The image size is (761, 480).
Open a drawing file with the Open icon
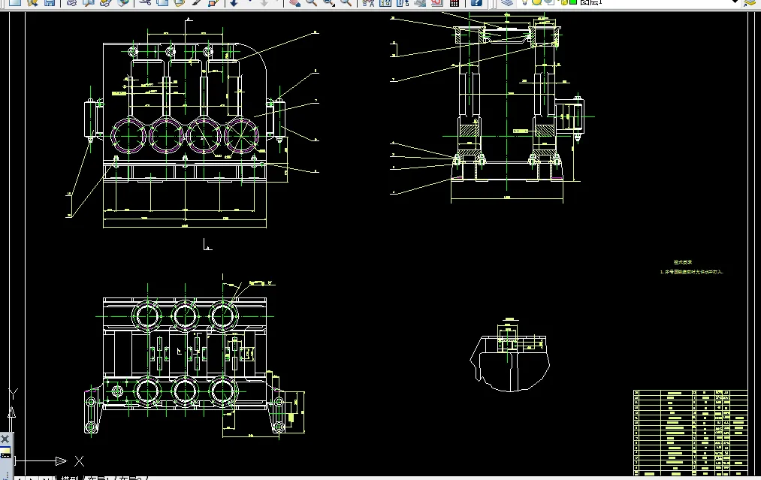point(32,2)
